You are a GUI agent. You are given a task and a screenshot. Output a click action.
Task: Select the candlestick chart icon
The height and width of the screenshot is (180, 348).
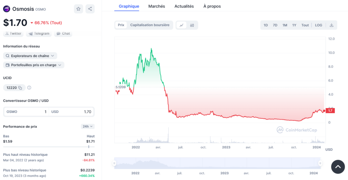coord(192,25)
